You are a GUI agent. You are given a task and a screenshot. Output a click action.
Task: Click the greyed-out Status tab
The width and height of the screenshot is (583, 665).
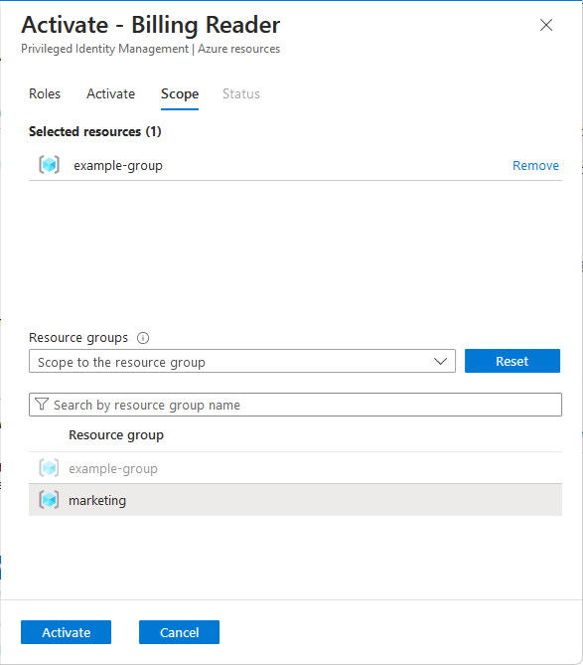pos(241,93)
